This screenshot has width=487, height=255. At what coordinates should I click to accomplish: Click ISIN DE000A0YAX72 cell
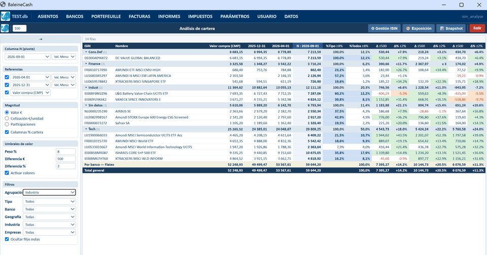tap(96, 58)
